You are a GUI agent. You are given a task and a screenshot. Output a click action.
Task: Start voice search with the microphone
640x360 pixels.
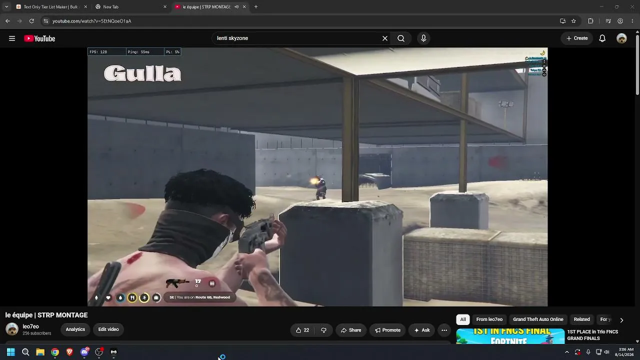click(x=423, y=38)
